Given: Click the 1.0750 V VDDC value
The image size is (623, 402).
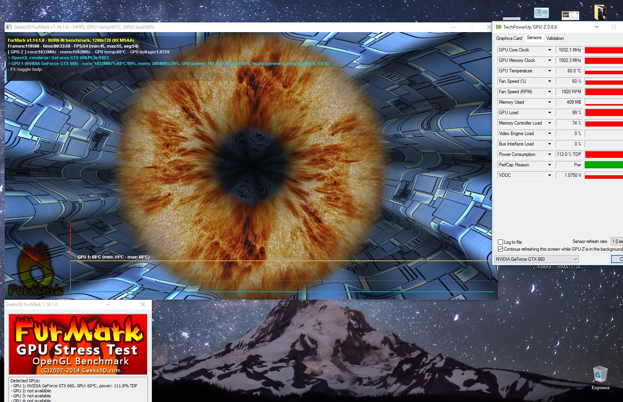Looking at the screenshot, I should click(x=569, y=175).
